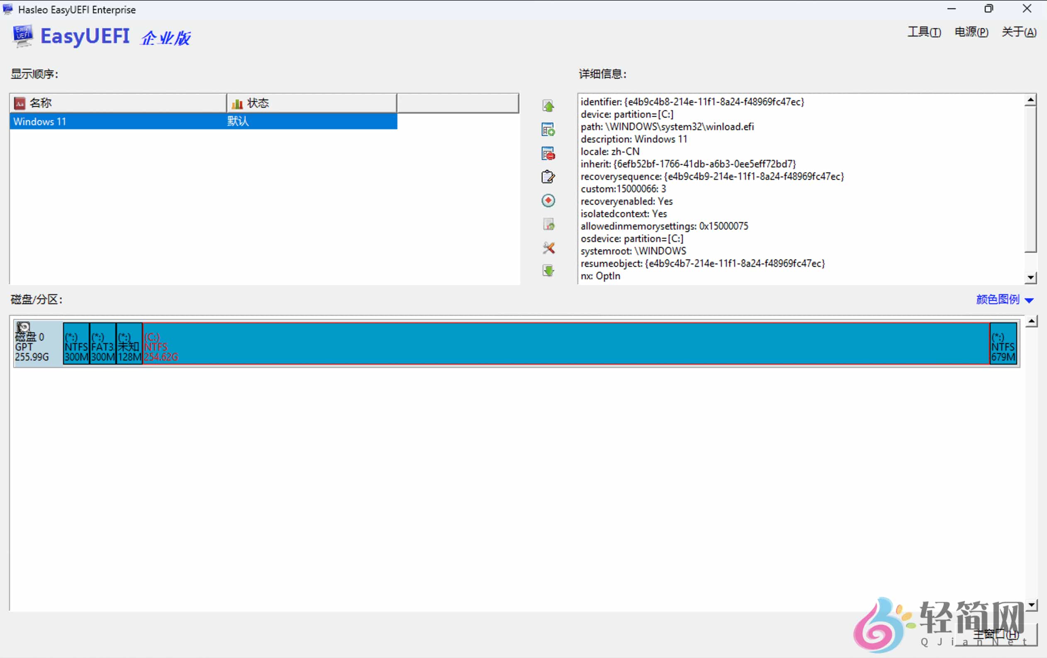Click the add new boot entry icon
This screenshot has height=658, width=1047.
click(548, 129)
